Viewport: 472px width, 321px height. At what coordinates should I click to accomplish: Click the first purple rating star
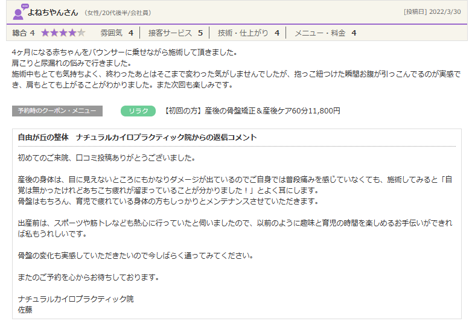coord(45,33)
